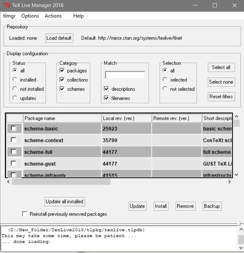Open the Options menu
This screenshot has width=244, height=253.
pyautogui.click(x=30, y=16)
